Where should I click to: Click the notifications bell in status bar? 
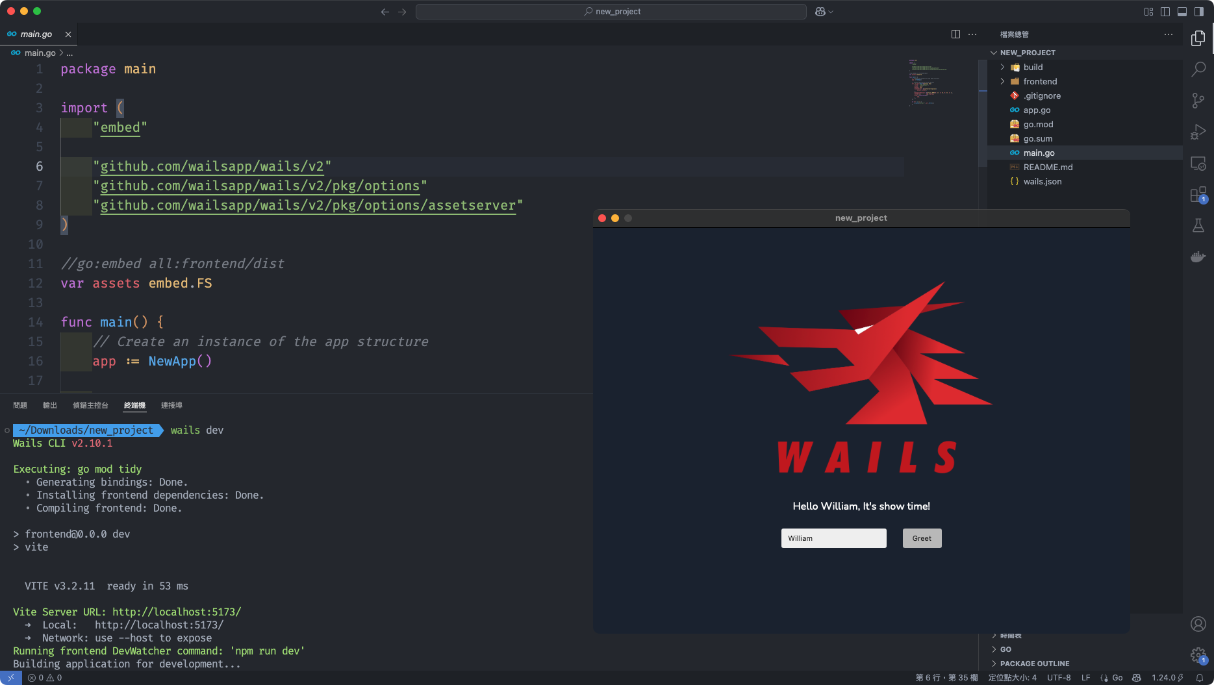click(x=1200, y=678)
